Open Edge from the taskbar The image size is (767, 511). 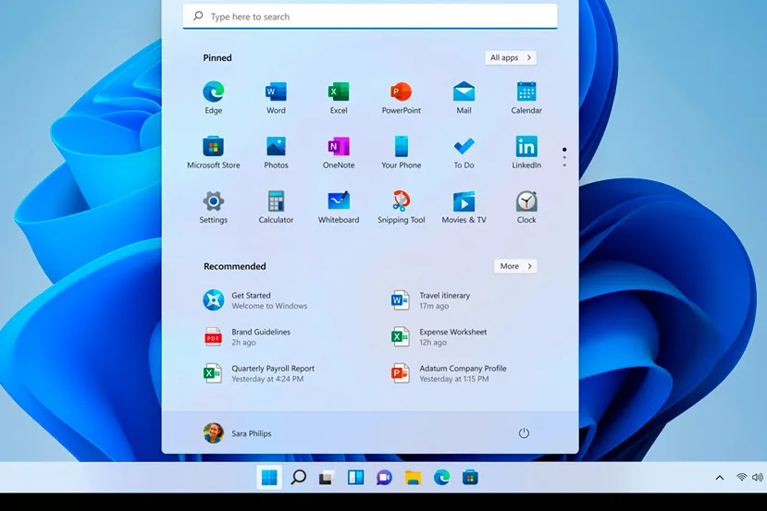coord(441,478)
